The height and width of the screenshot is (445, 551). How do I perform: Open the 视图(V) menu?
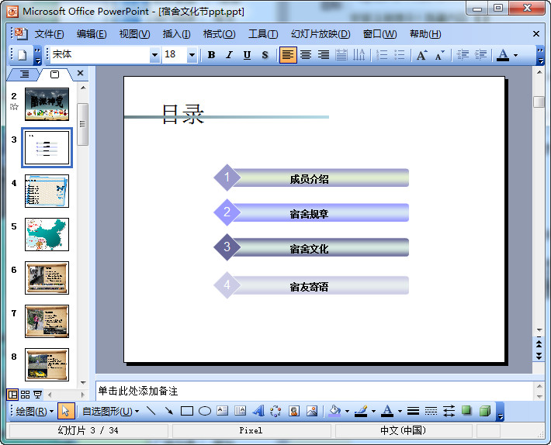click(x=134, y=34)
